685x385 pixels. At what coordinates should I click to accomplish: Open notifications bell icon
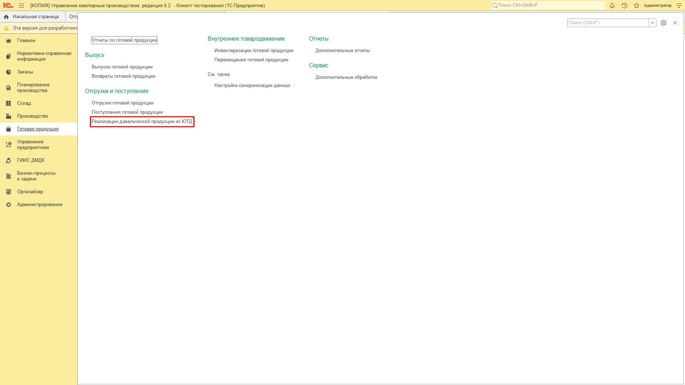pyautogui.click(x=612, y=6)
